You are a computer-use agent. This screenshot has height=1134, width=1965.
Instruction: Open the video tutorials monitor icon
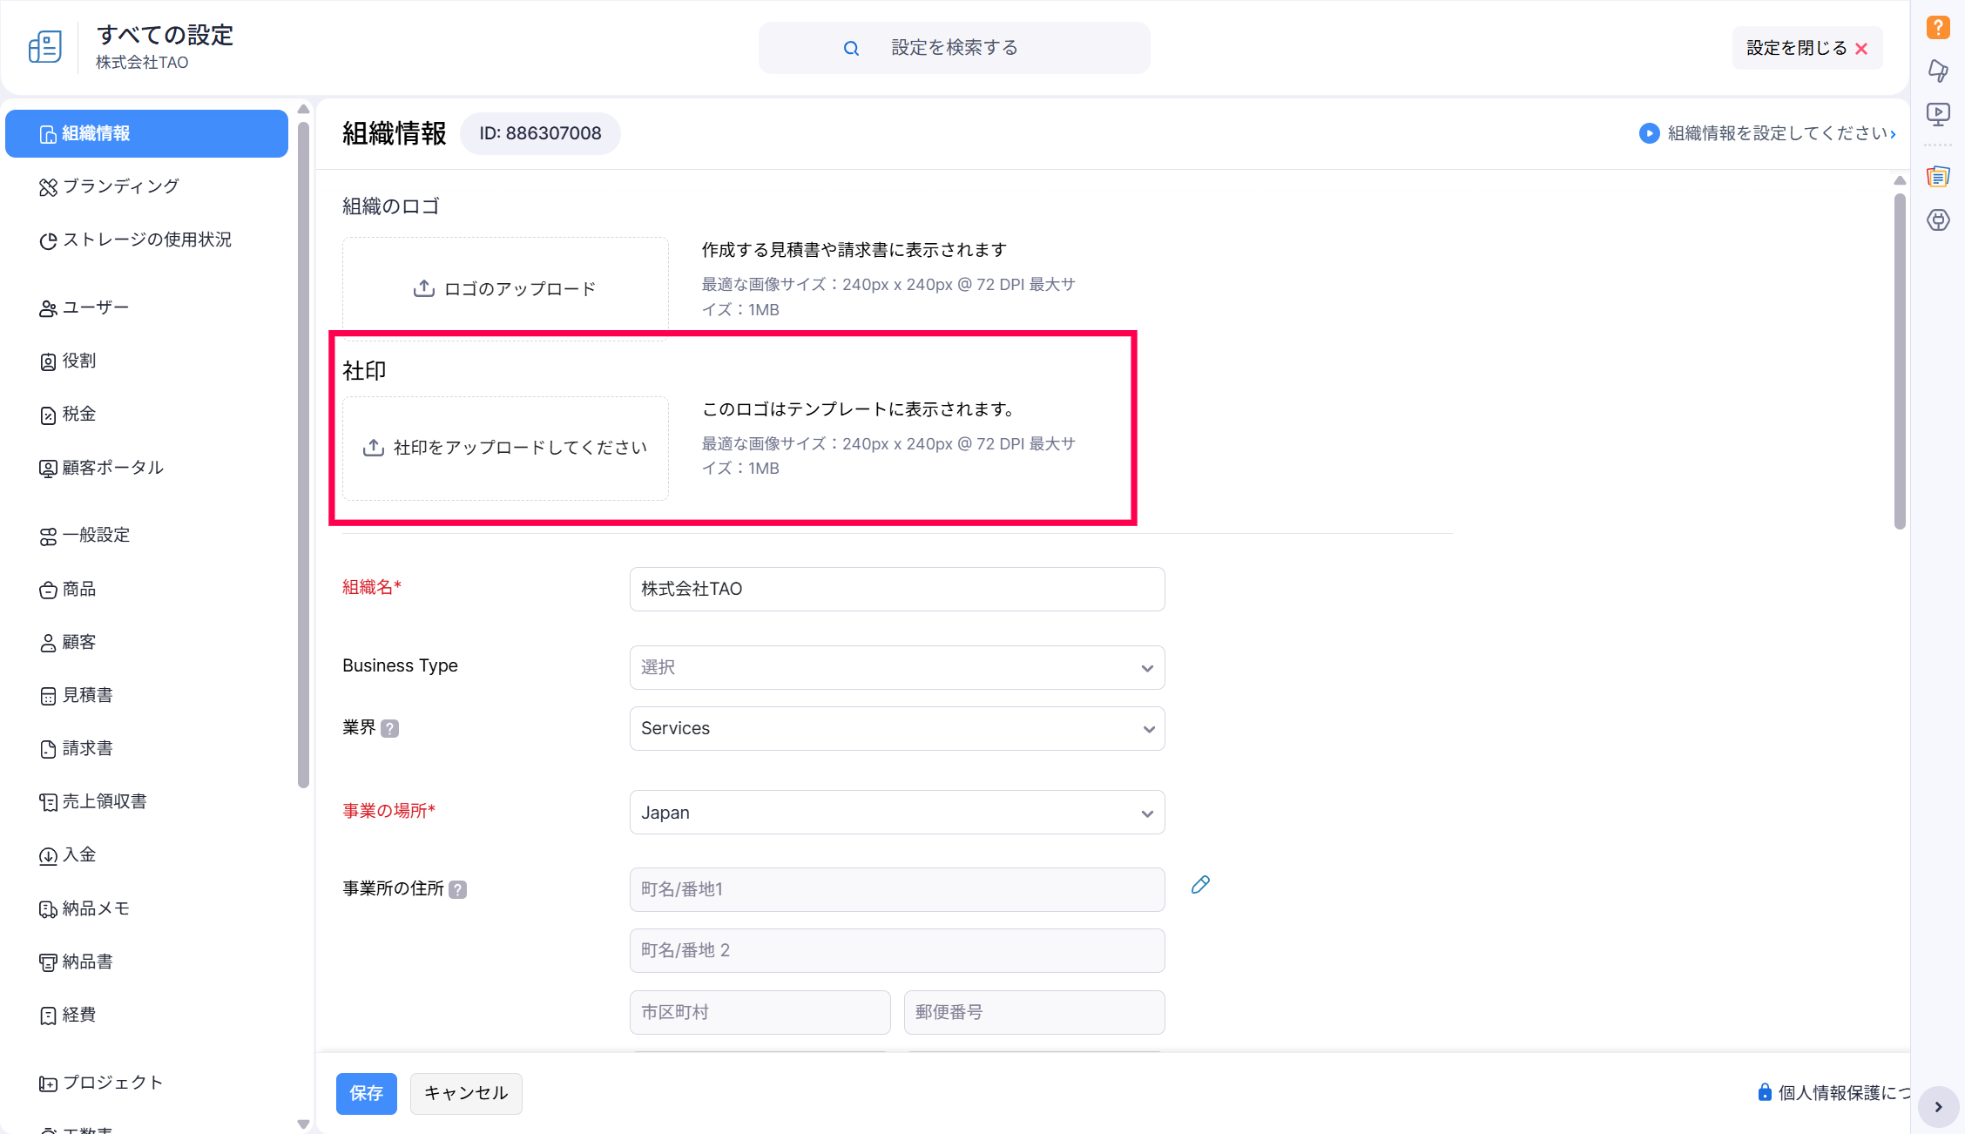1938,114
